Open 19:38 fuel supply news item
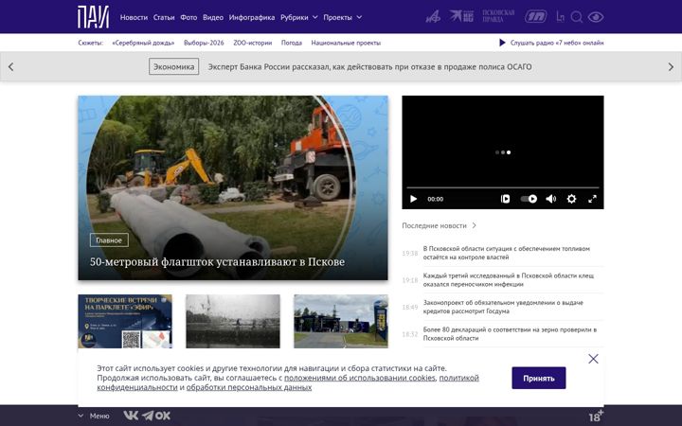 point(506,253)
